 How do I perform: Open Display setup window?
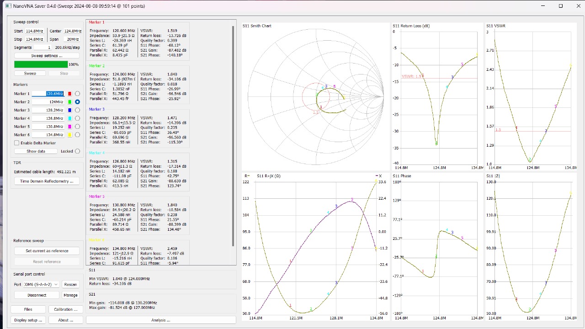coord(28,320)
